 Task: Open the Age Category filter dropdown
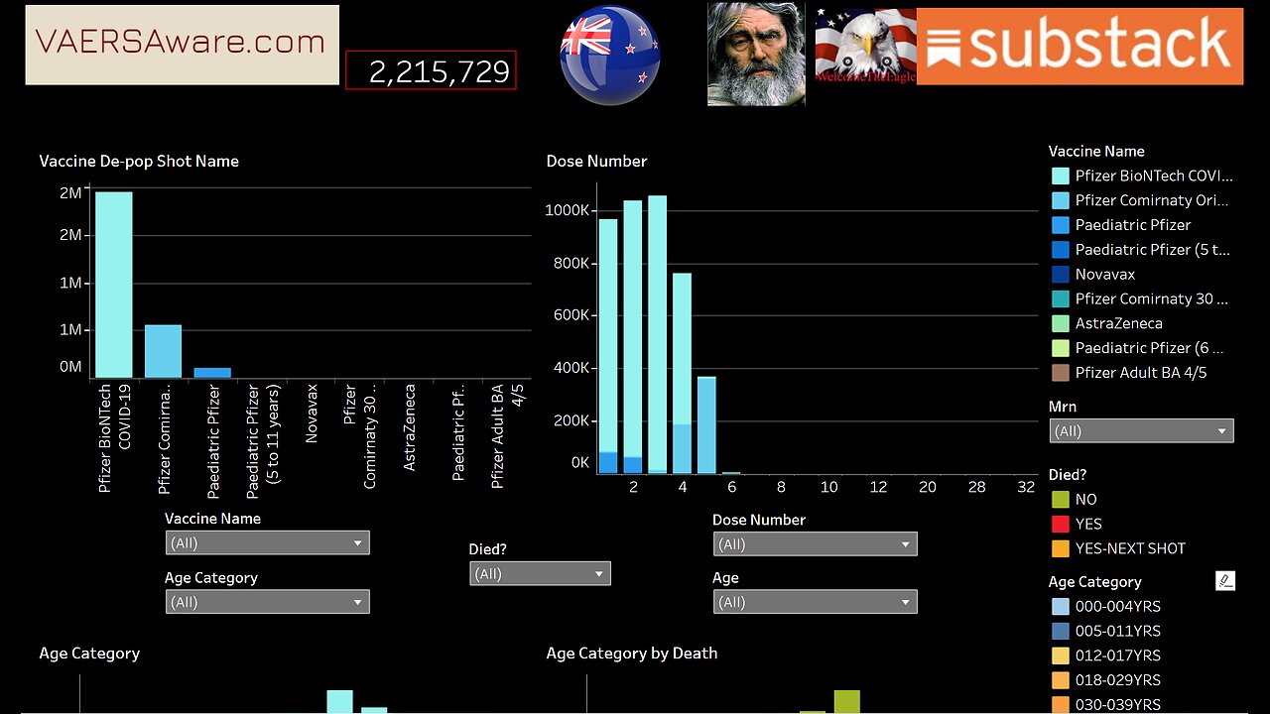(267, 602)
